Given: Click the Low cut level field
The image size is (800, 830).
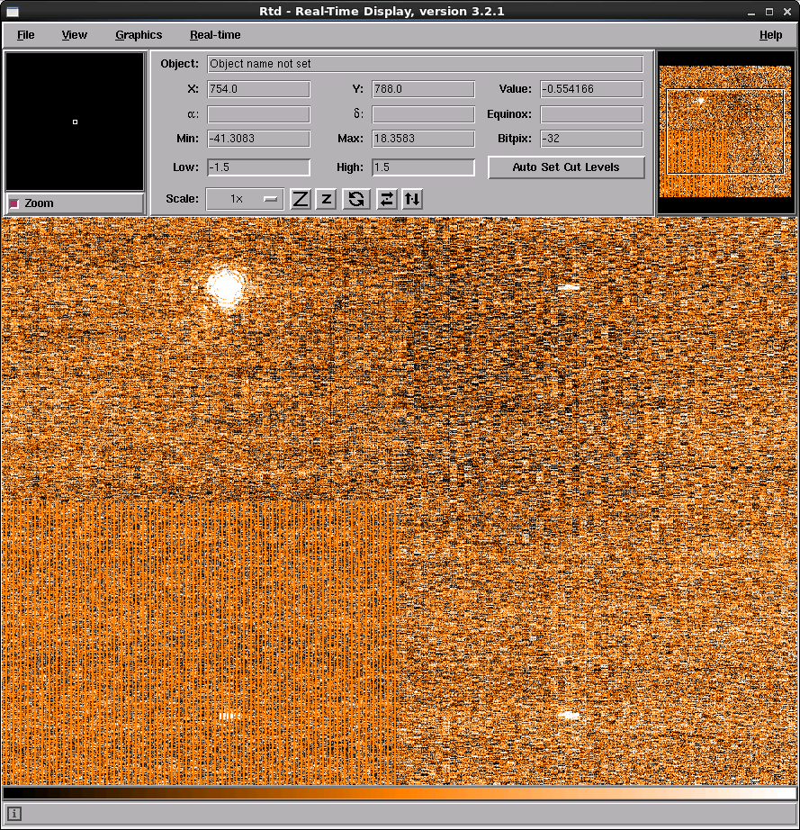Looking at the screenshot, I should pos(258,167).
